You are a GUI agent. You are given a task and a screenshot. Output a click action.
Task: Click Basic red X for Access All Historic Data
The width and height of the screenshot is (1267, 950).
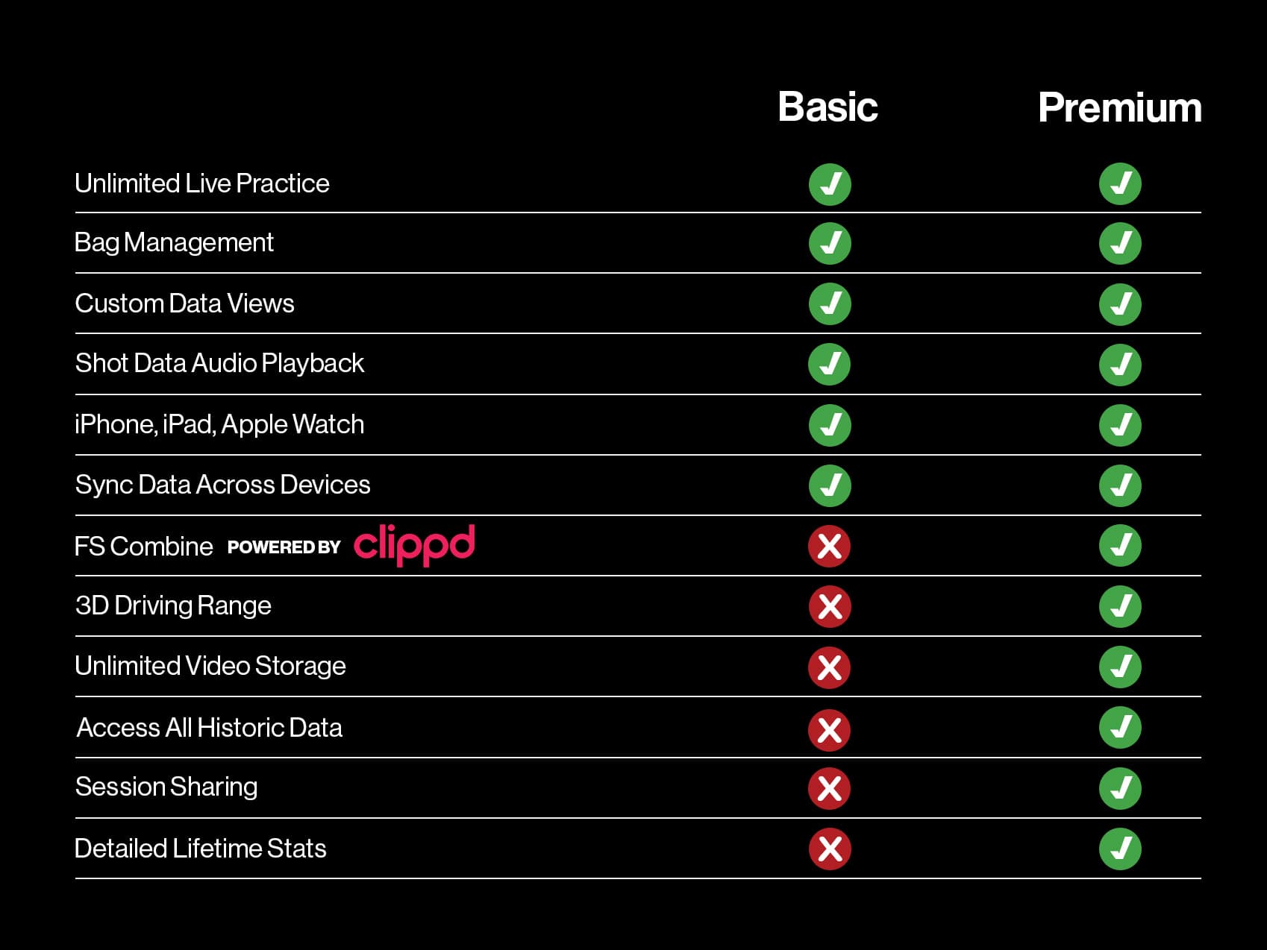830,729
